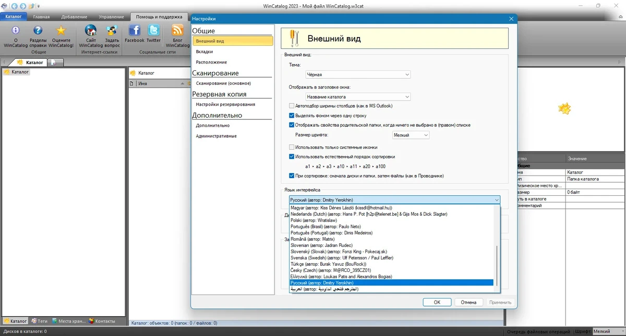Rate WinCatalog with the star icon
This screenshot has height=336, width=626.
[x=62, y=31]
